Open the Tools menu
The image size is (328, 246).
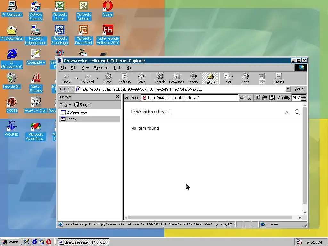click(x=117, y=68)
